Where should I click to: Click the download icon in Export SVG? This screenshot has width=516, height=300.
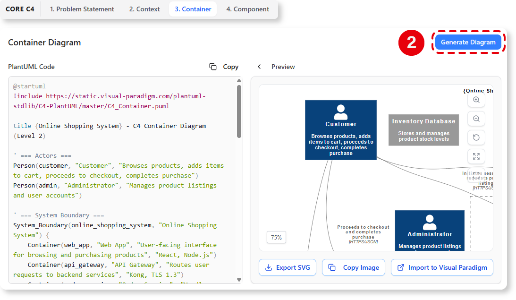point(269,267)
